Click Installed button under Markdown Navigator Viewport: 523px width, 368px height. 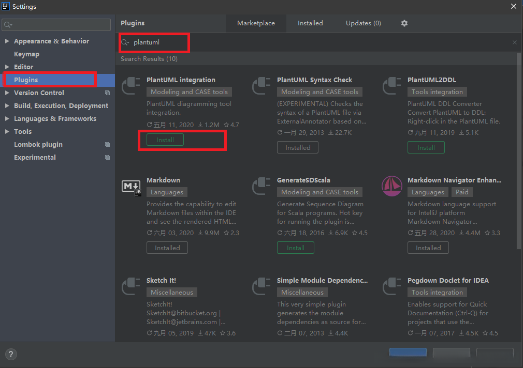(x=428, y=248)
